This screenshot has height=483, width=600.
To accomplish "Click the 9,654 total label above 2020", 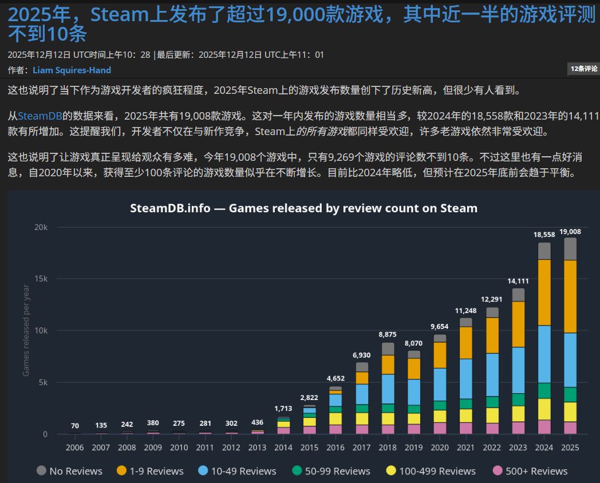I will pos(440,327).
